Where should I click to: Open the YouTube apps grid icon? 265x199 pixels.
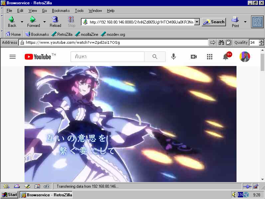click(210, 57)
